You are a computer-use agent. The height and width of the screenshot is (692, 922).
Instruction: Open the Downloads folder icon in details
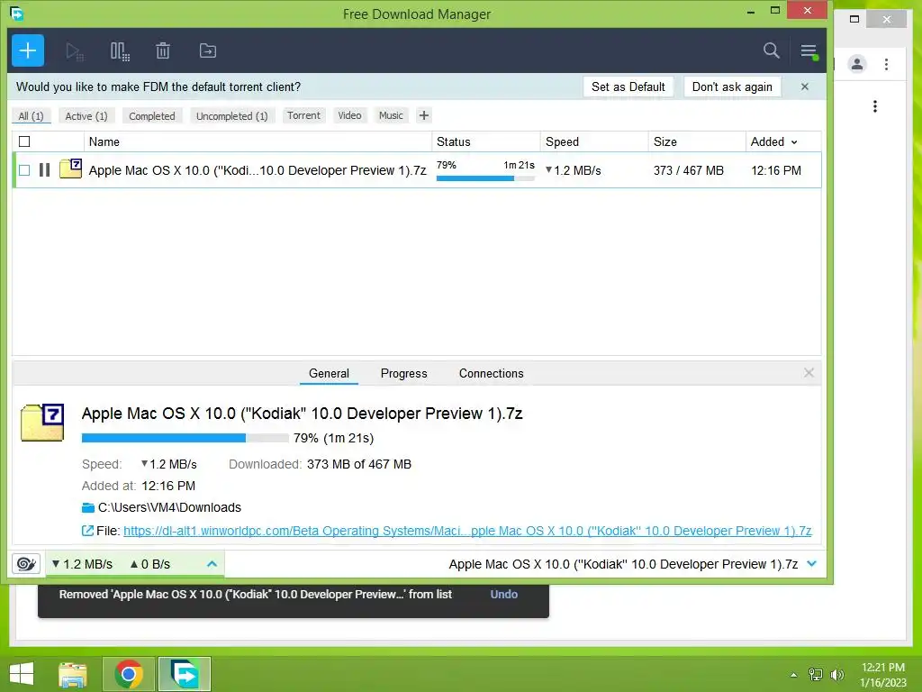coord(88,508)
